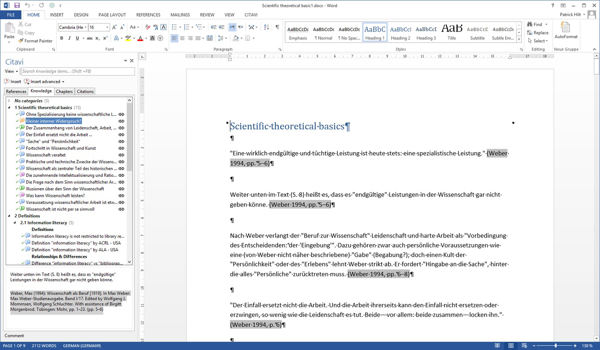
Task: Select the Chapters tab in Citavi pane
Action: click(64, 91)
